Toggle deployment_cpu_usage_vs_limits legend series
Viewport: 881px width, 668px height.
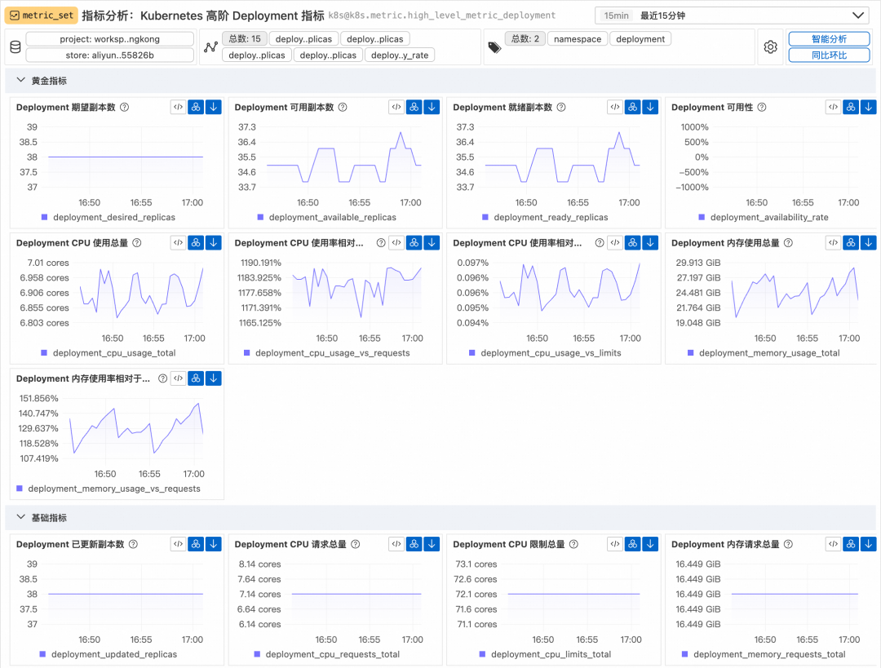pos(545,353)
